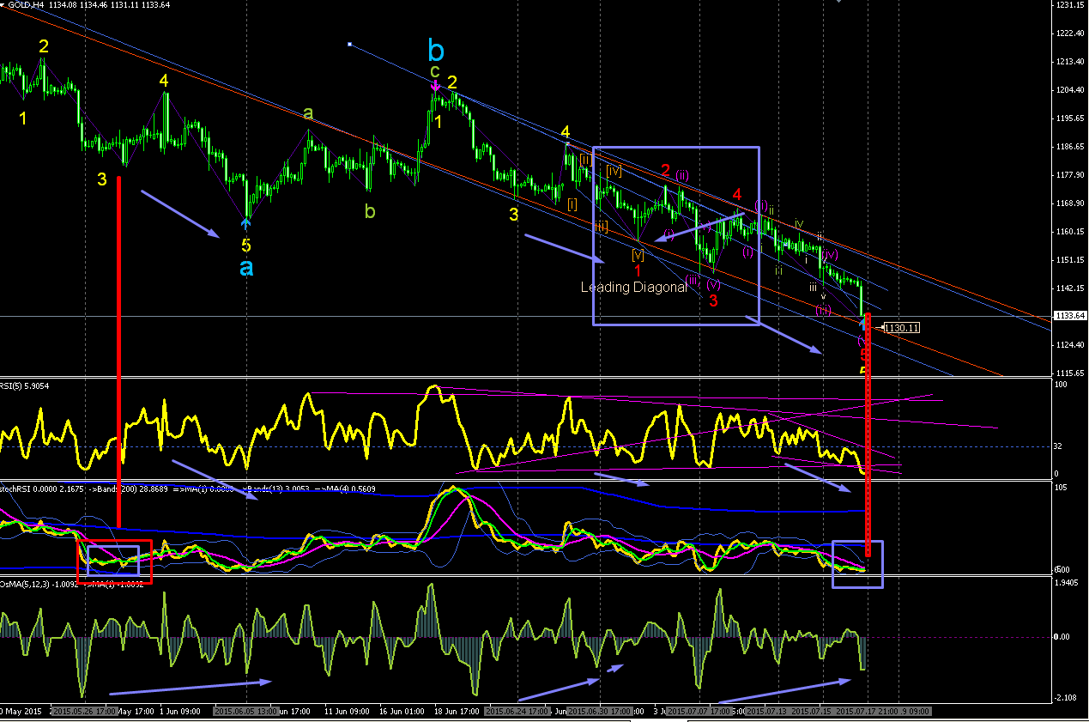Select the large blue wave label 'b'

point(436,50)
